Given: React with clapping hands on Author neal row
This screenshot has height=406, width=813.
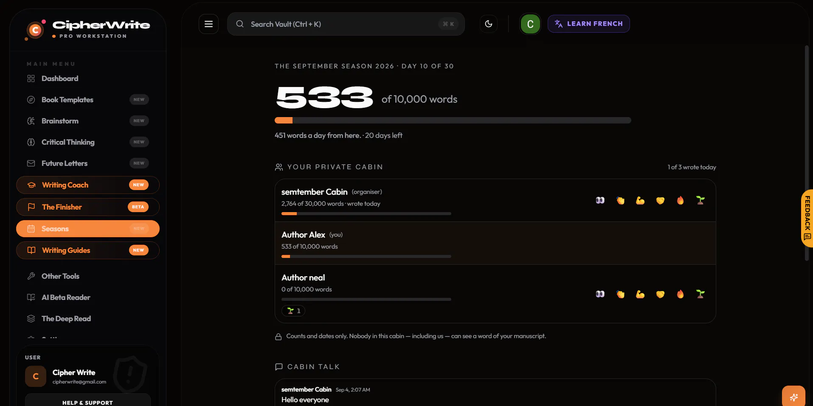Looking at the screenshot, I should point(620,294).
